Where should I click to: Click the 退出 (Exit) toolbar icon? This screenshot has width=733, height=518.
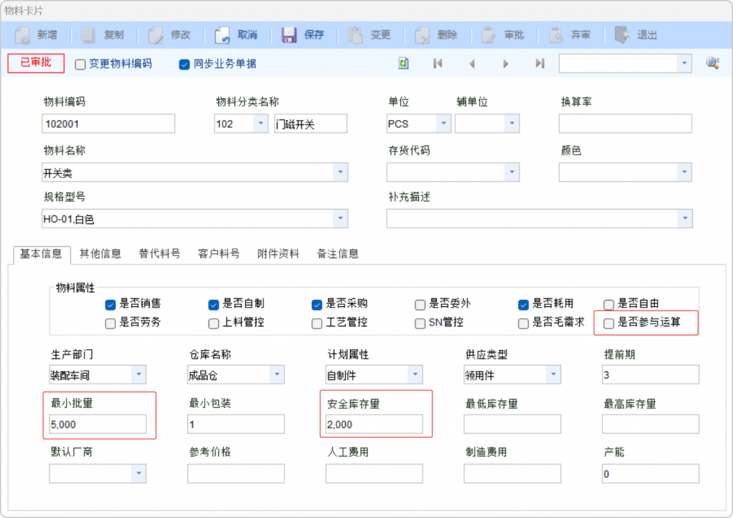(x=622, y=34)
